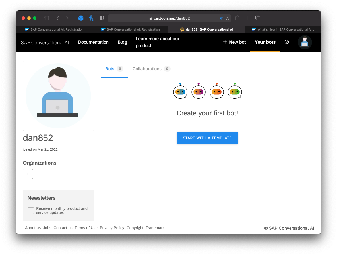Click the browser forward arrow
Image resolution: width=337 pixels, height=255 pixels.
[x=67, y=18]
